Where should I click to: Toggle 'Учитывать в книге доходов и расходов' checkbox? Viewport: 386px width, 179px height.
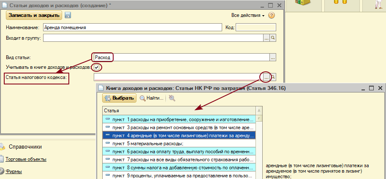click(x=97, y=67)
